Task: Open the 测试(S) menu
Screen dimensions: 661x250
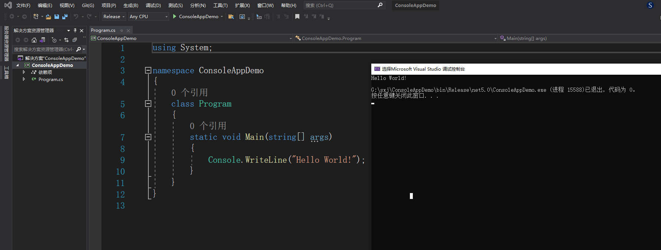Action: pyautogui.click(x=175, y=5)
